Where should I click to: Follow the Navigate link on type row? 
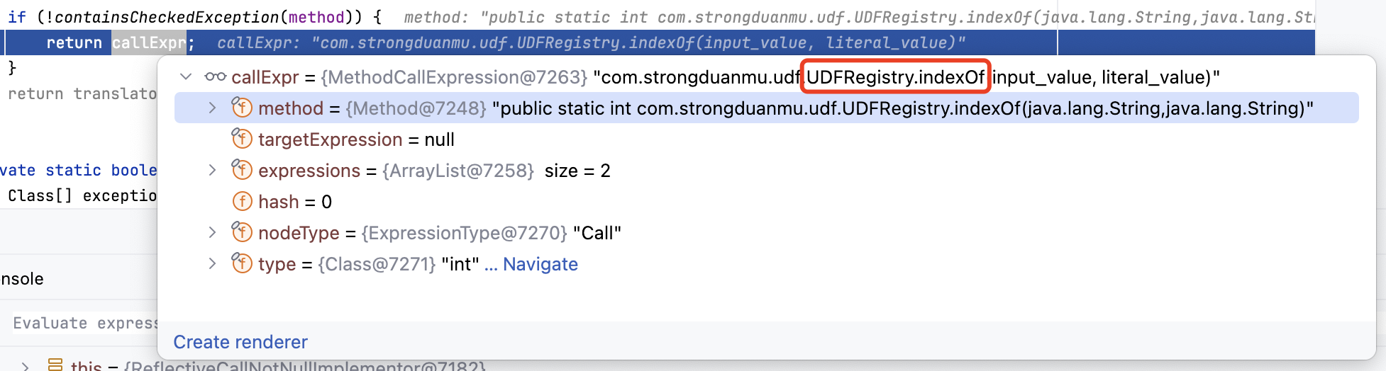540,264
